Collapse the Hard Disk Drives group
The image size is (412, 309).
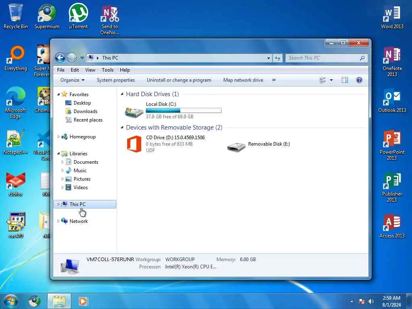[122, 94]
